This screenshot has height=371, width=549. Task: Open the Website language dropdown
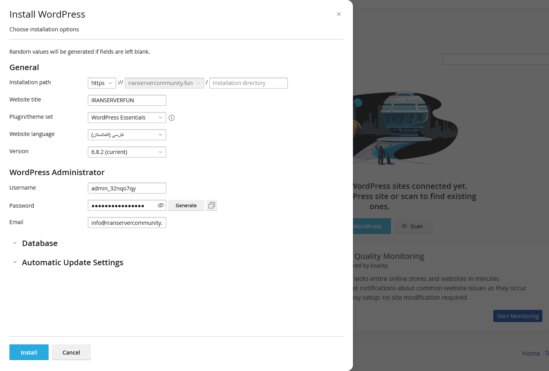[x=127, y=135]
